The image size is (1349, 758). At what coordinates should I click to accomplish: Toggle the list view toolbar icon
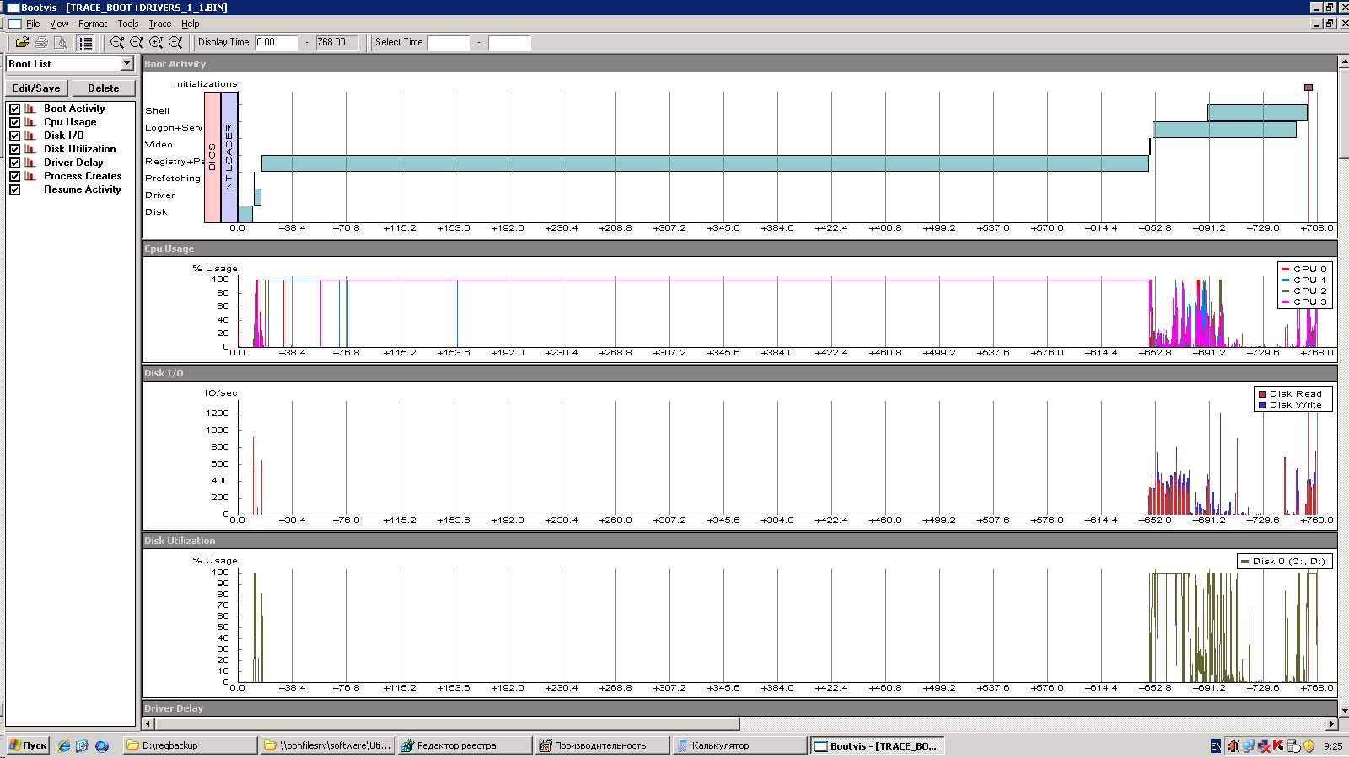pyautogui.click(x=86, y=42)
